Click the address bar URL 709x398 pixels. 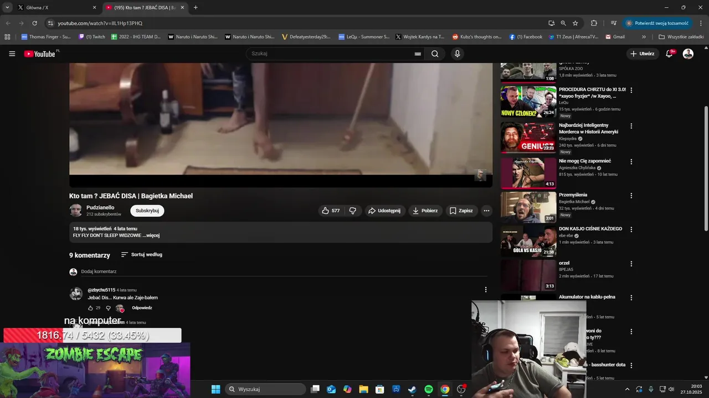tap(100, 23)
